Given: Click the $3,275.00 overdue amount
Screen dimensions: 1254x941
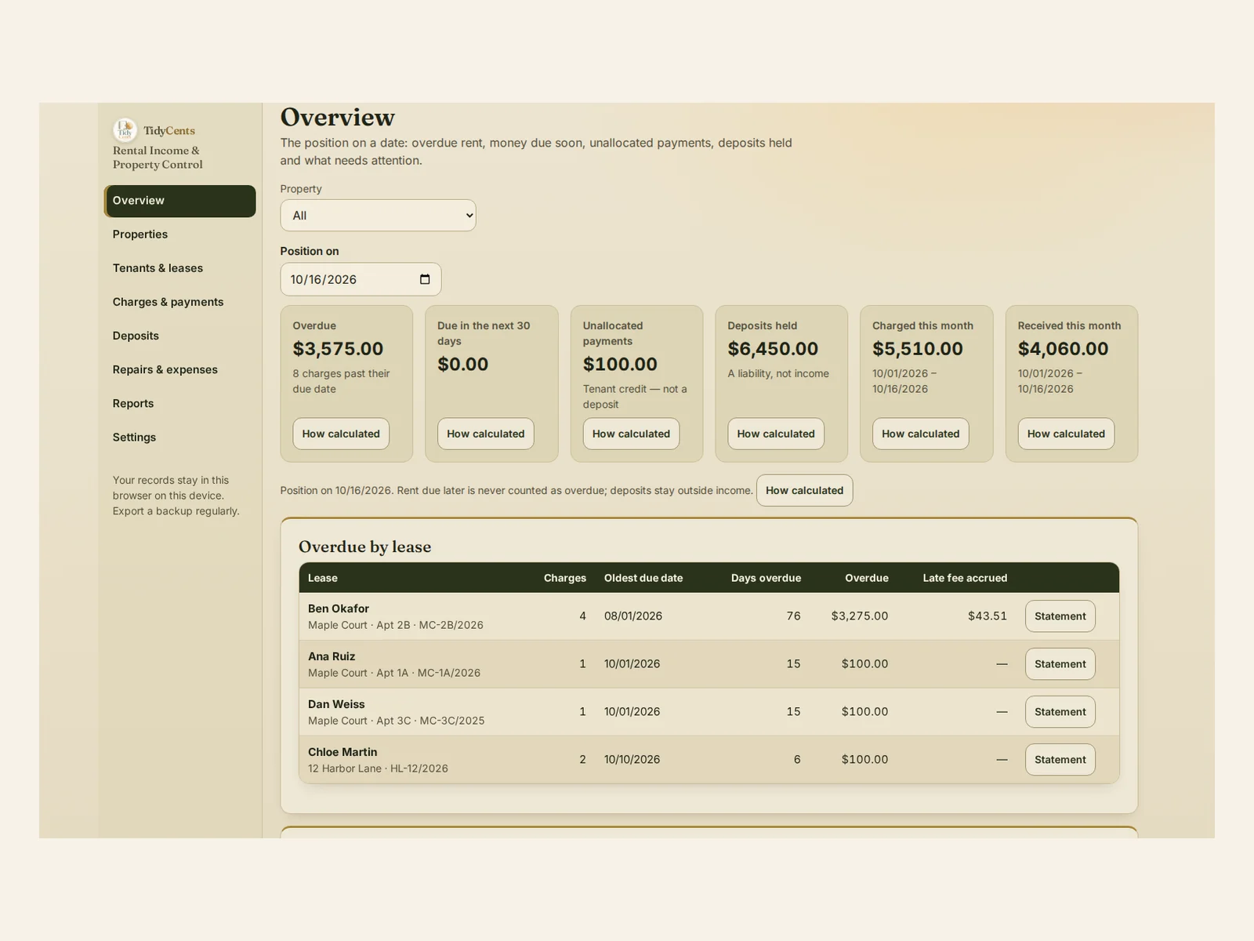Looking at the screenshot, I should pyautogui.click(x=860, y=616).
